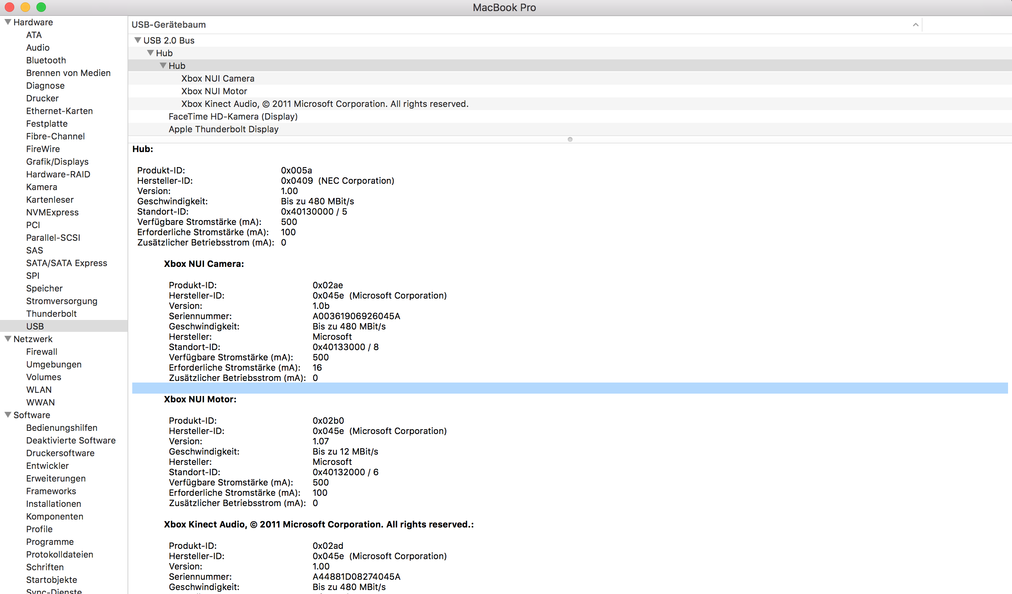Show Grafik/Displays information
Screen dimensions: 1012x594
[57, 162]
